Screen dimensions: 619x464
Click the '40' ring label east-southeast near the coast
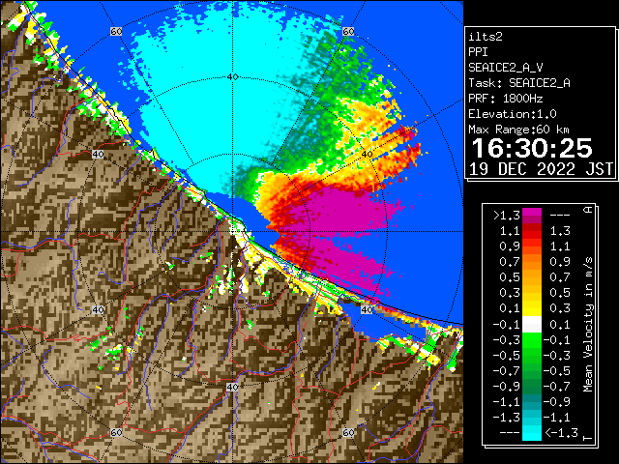[x=368, y=309]
